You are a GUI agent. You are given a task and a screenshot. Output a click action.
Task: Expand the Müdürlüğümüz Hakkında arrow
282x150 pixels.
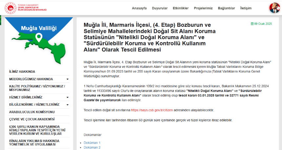[x=68, y=79]
